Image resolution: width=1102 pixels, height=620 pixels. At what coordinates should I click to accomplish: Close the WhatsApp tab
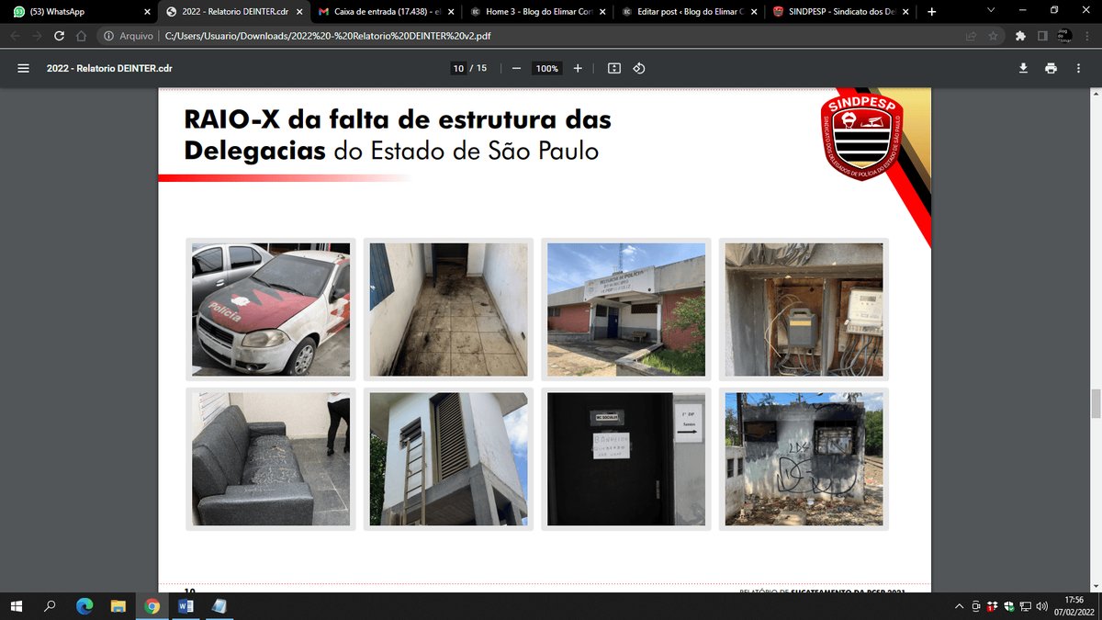(147, 12)
